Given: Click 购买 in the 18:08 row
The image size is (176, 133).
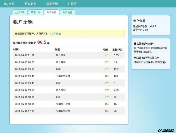Looking at the screenshot, I should 58,97.
